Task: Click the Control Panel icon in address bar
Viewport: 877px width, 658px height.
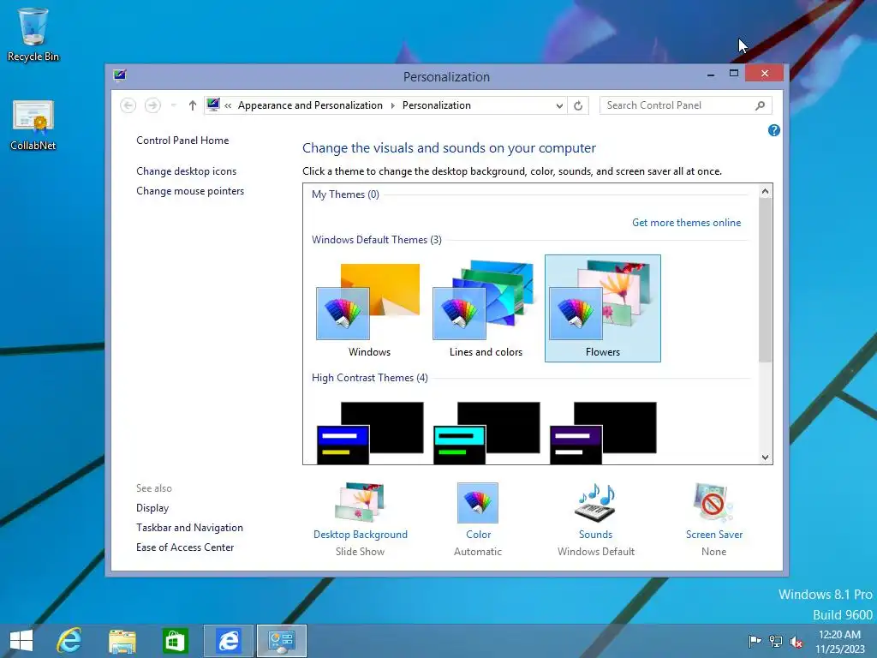Action: [213, 105]
